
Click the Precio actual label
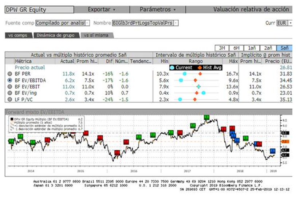click(30, 68)
